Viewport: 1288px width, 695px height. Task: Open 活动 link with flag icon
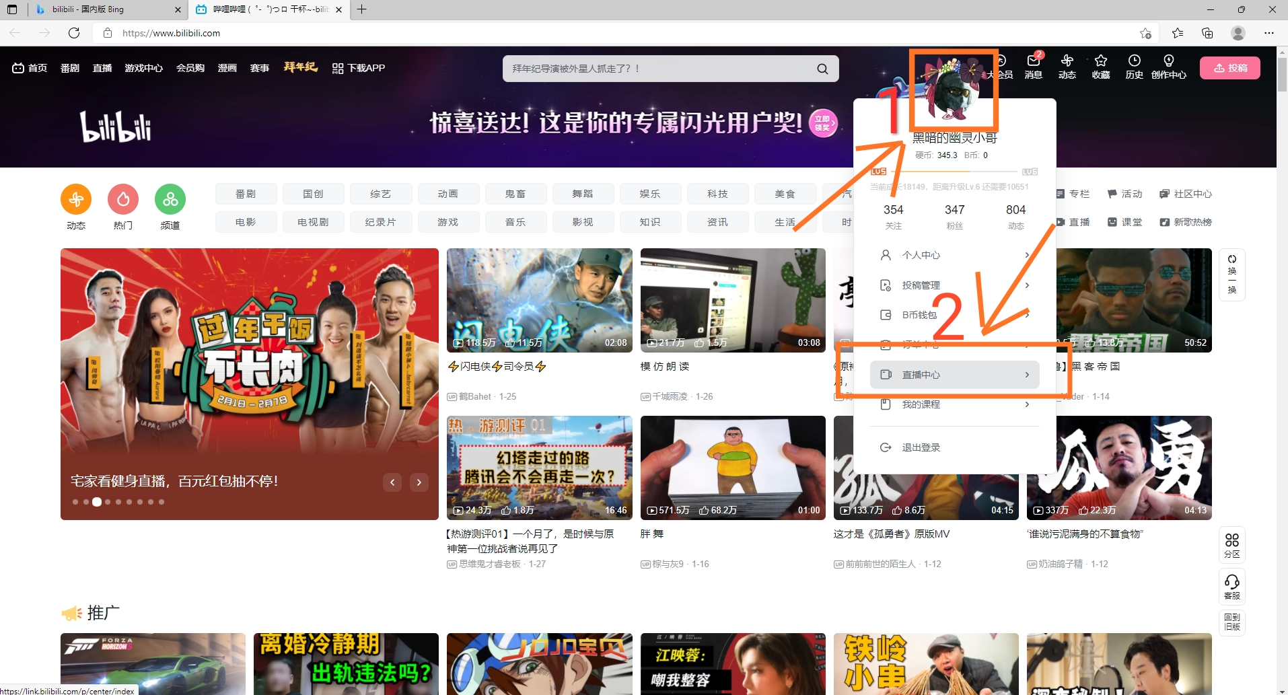[x=1125, y=194]
